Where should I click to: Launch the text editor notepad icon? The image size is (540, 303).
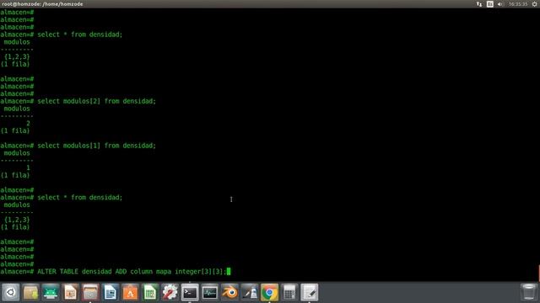310,292
